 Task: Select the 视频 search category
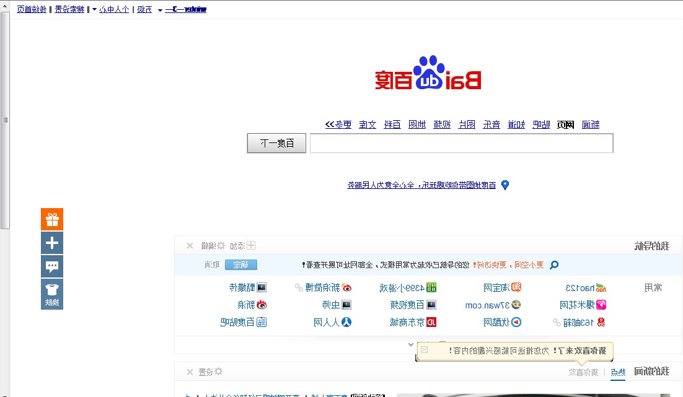[x=442, y=124]
